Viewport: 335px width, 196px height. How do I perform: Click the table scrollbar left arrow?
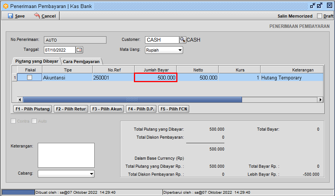click(20, 100)
